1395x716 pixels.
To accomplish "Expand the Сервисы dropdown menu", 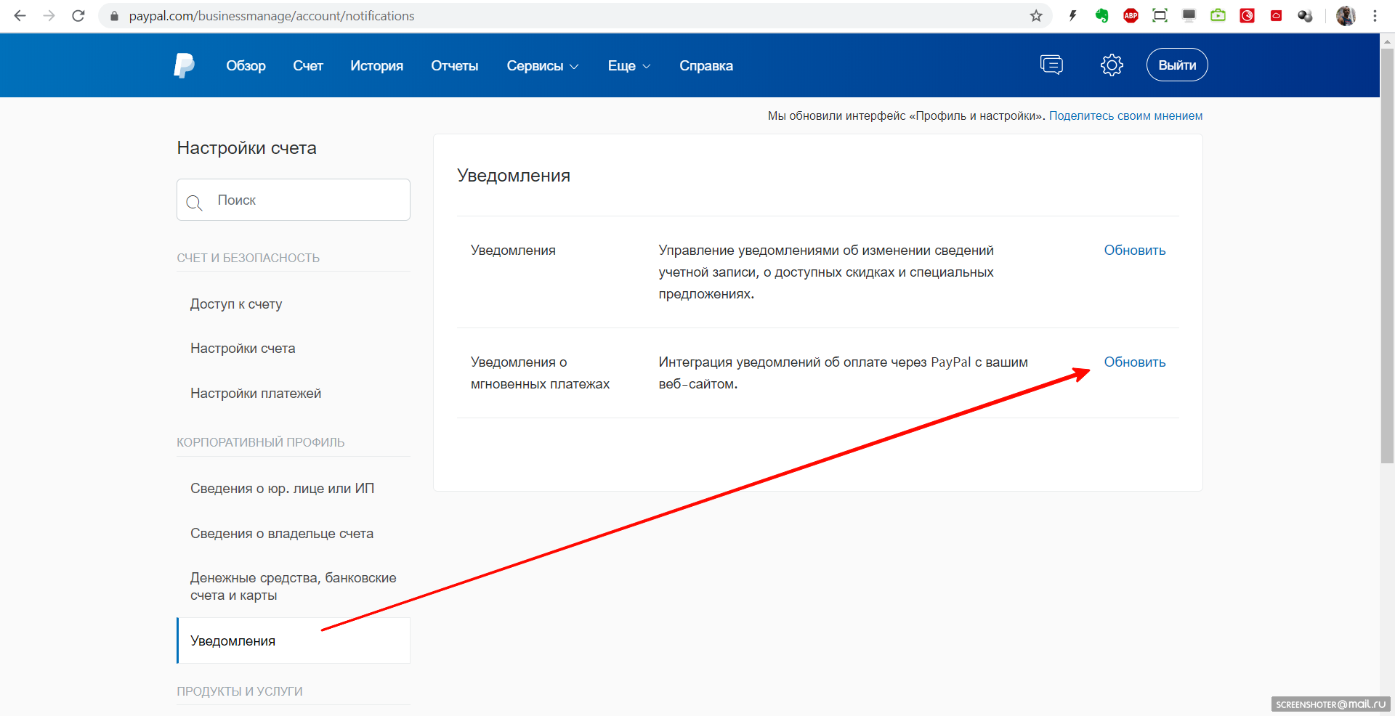I will [542, 66].
